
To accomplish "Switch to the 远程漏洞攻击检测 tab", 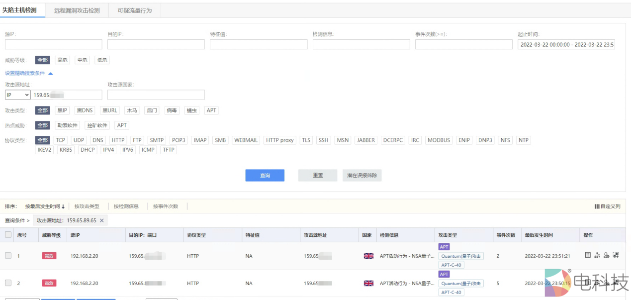I will point(77,10).
